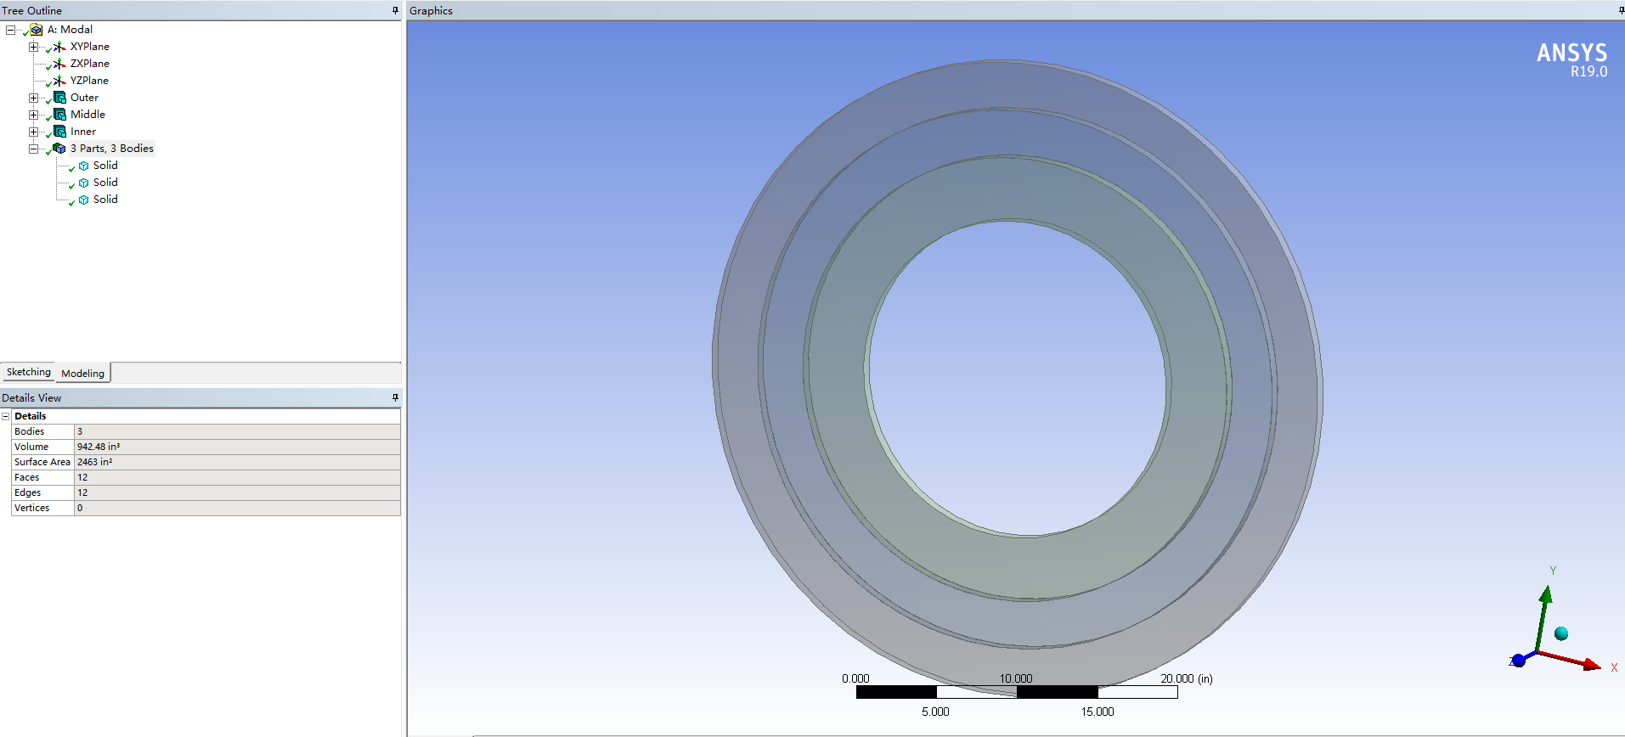The width and height of the screenshot is (1625, 737).
Task: Expand the XYPlane tree node
Action: (33, 47)
